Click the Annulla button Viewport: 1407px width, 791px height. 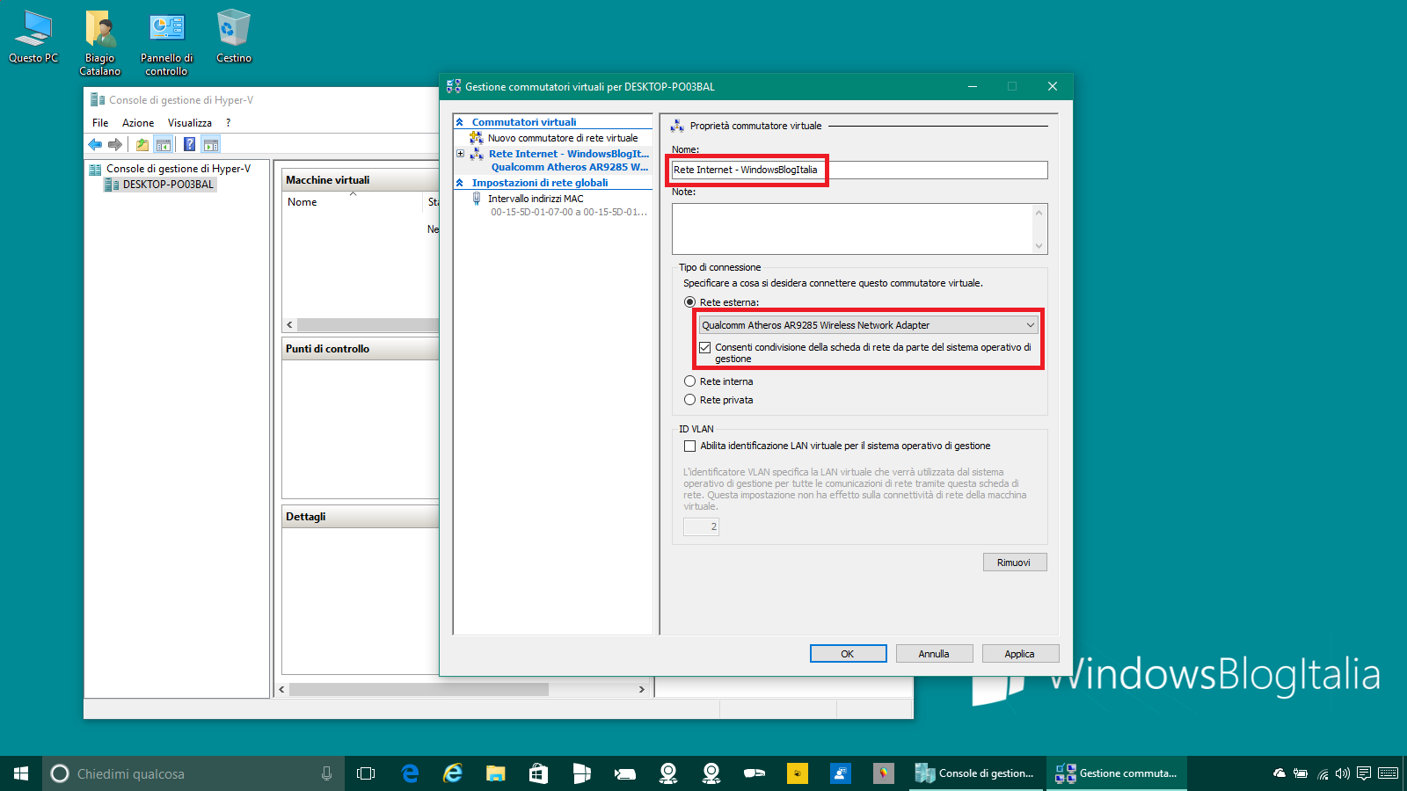click(934, 654)
